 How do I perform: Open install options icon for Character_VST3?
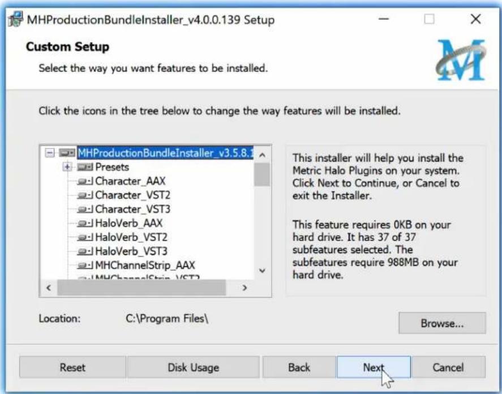(x=85, y=209)
